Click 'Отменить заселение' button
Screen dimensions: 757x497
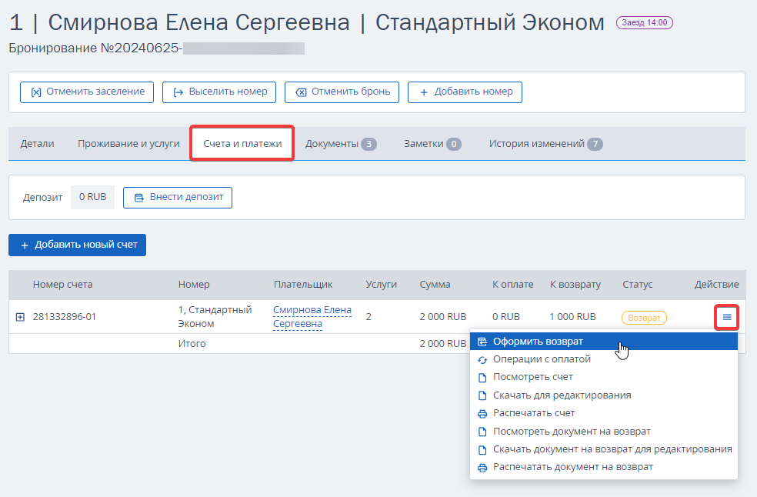click(87, 92)
